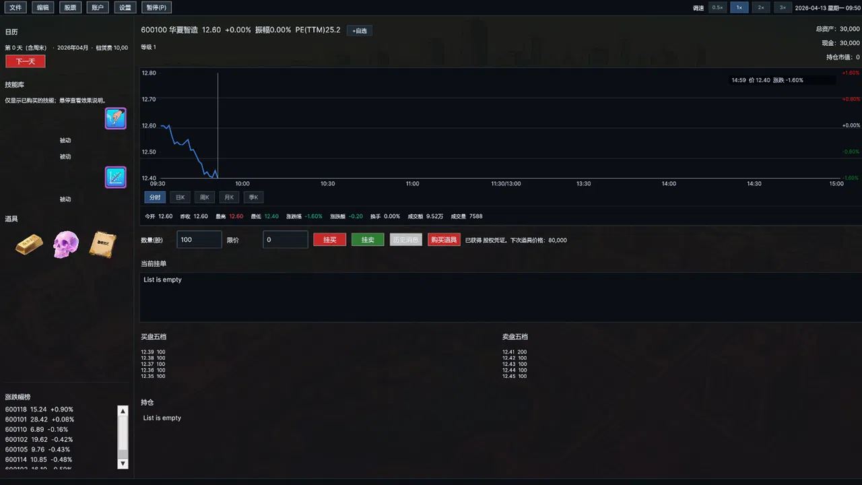Click bid level 12.38 in 买盘五档
The image size is (862, 485).
(x=153, y=358)
